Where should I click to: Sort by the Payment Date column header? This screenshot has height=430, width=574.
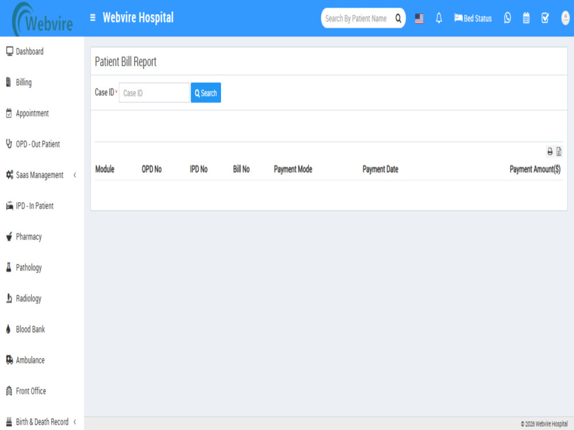tap(381, 169)
